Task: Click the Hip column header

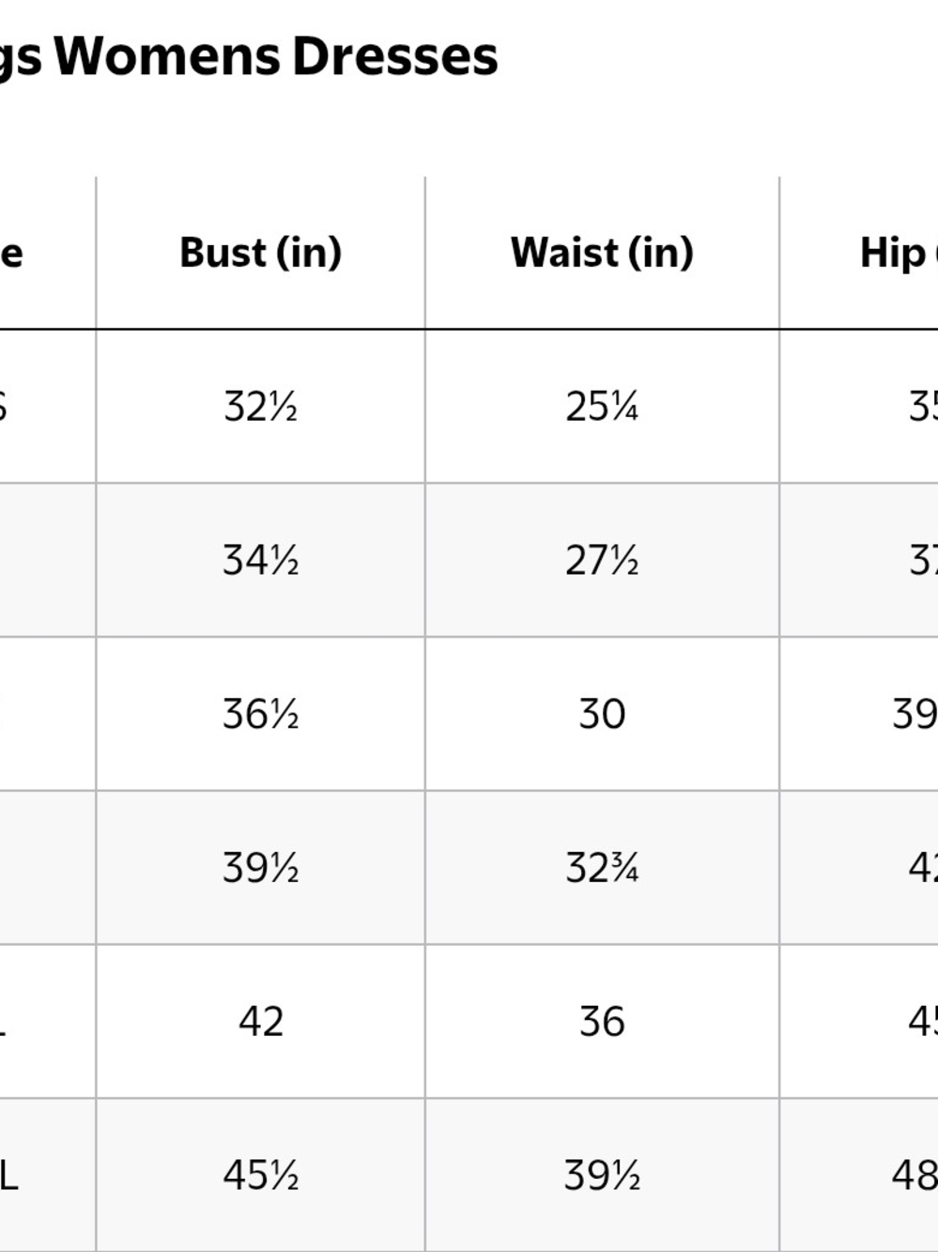Action: click(x=899, y=253)
